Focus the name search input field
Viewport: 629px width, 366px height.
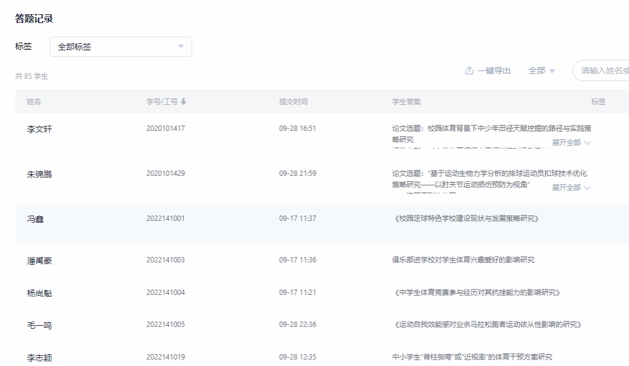point(602,70)
